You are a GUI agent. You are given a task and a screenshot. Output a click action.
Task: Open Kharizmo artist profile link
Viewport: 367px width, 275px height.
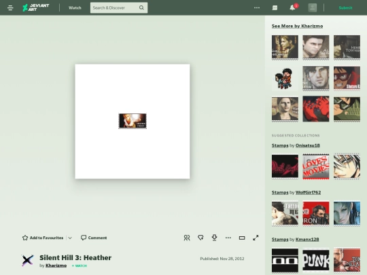(56, 265)
